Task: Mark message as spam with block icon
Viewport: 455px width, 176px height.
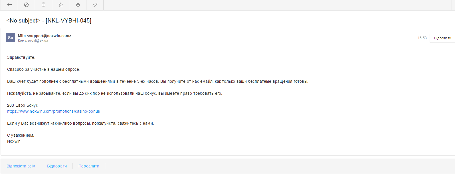Action: (26, 5)
